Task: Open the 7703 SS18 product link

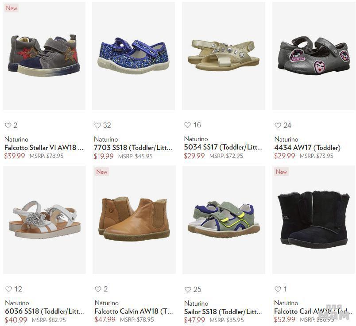Action: click(x=133, y=148)
